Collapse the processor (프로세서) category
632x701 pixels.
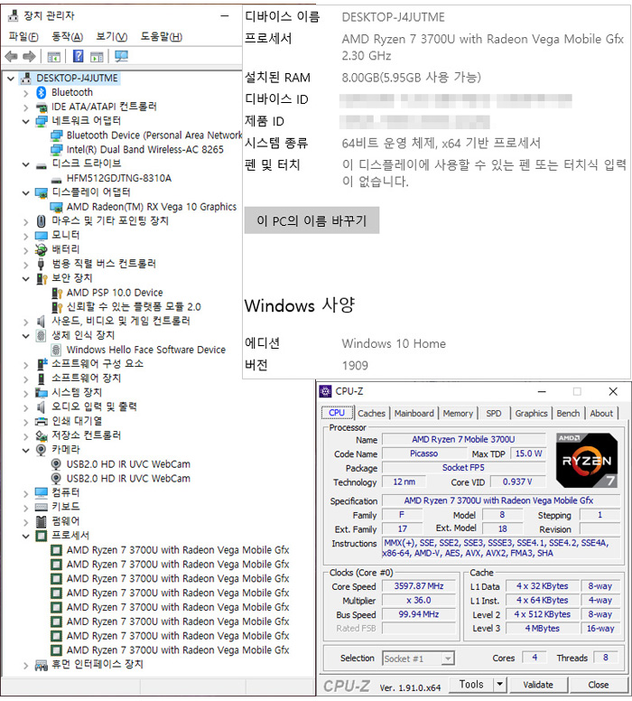point(26,536)
